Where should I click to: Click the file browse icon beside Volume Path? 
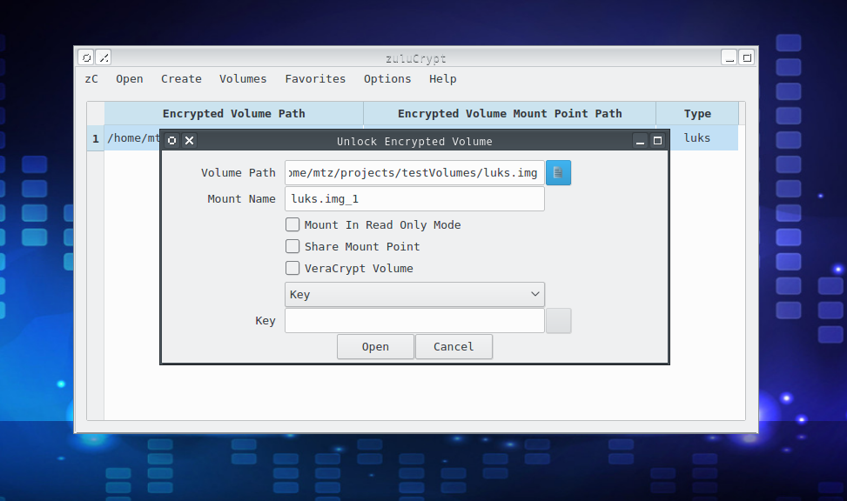pos(558,173)
